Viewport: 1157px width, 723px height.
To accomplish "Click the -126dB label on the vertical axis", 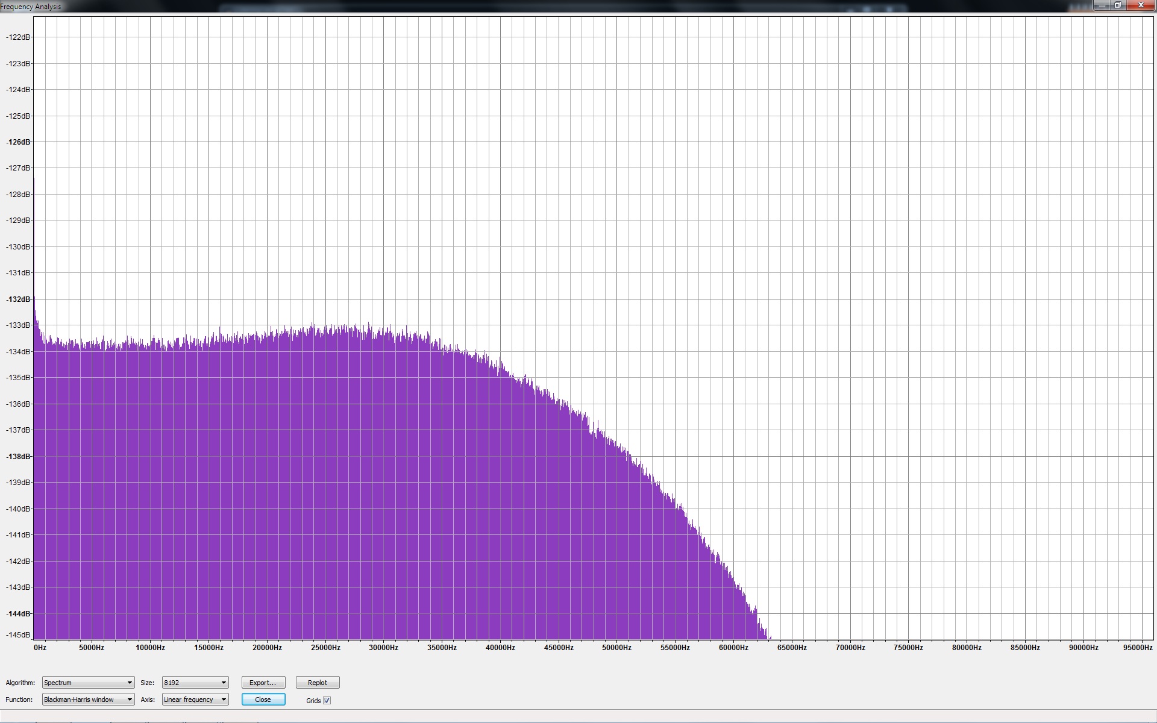I will coord(17,142).
